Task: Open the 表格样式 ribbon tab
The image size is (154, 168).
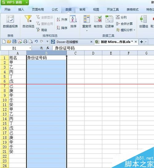Action: 132,10
